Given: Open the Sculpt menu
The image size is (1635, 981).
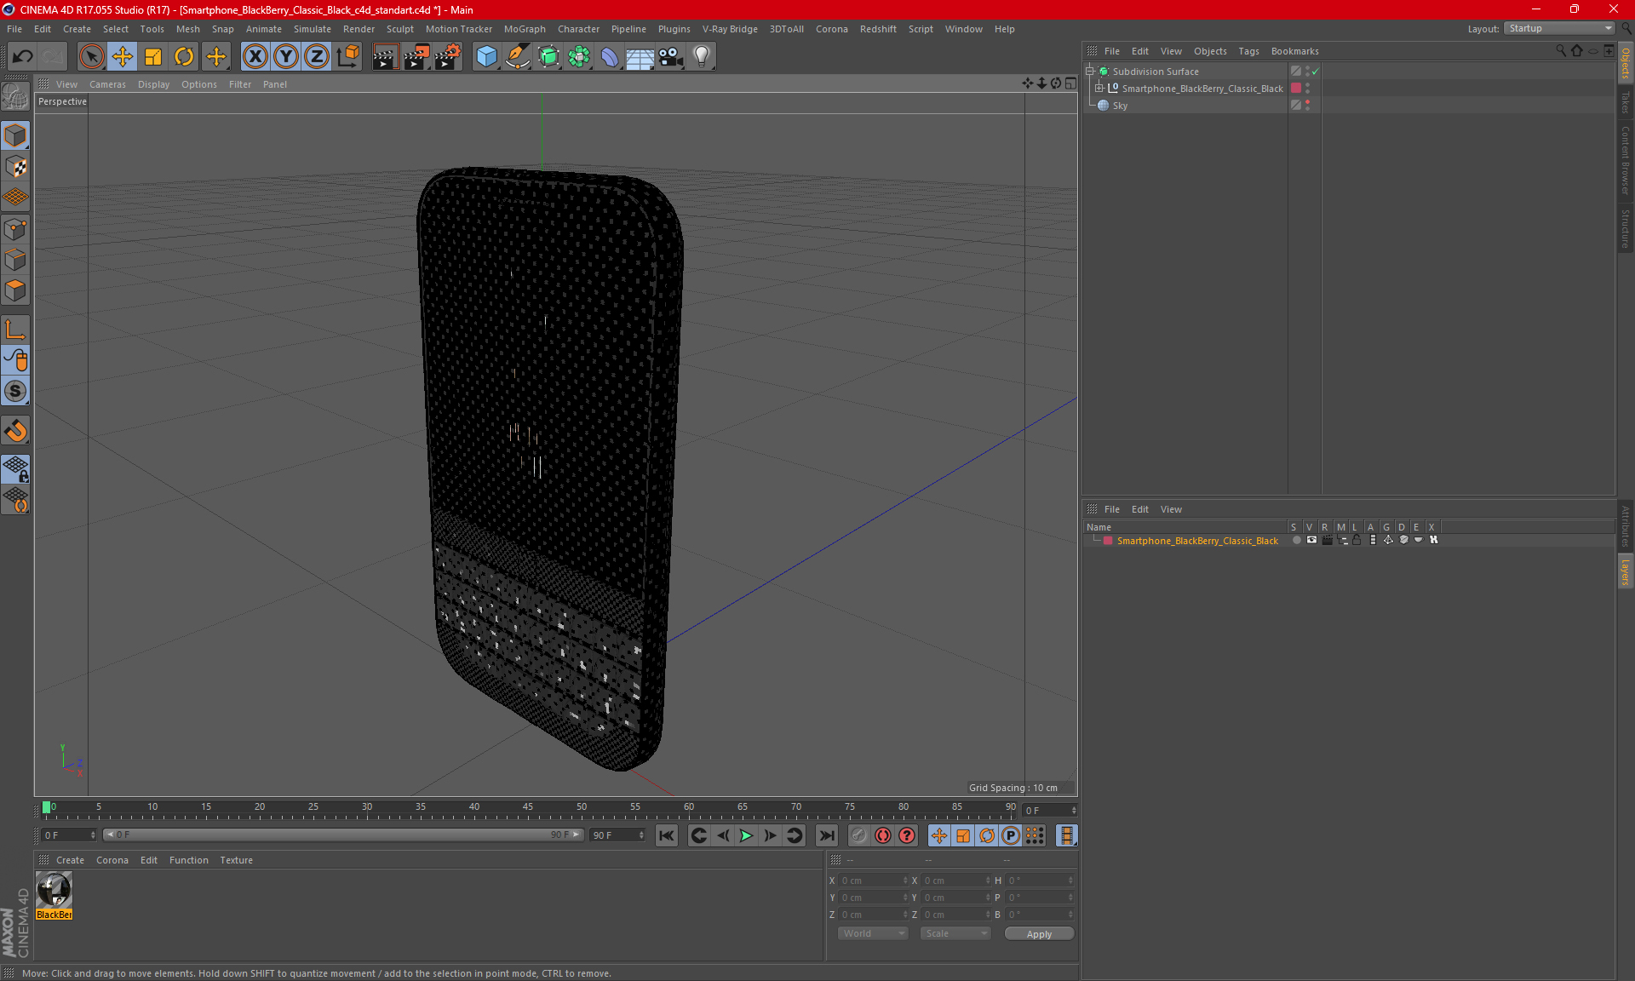Looking at the screenshot, I should [x=399, y=29].
